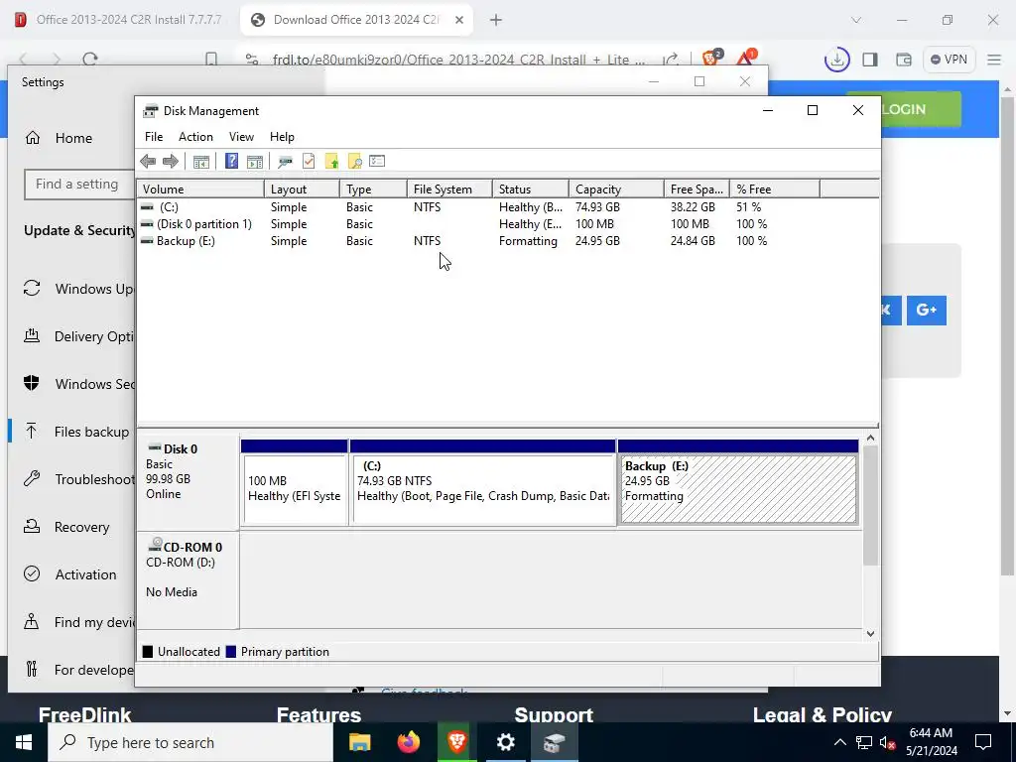Click the Brave Shields lion icon
Image resolution: width=1016 pixels, height=762 pixels.
[x=710, y=59]
